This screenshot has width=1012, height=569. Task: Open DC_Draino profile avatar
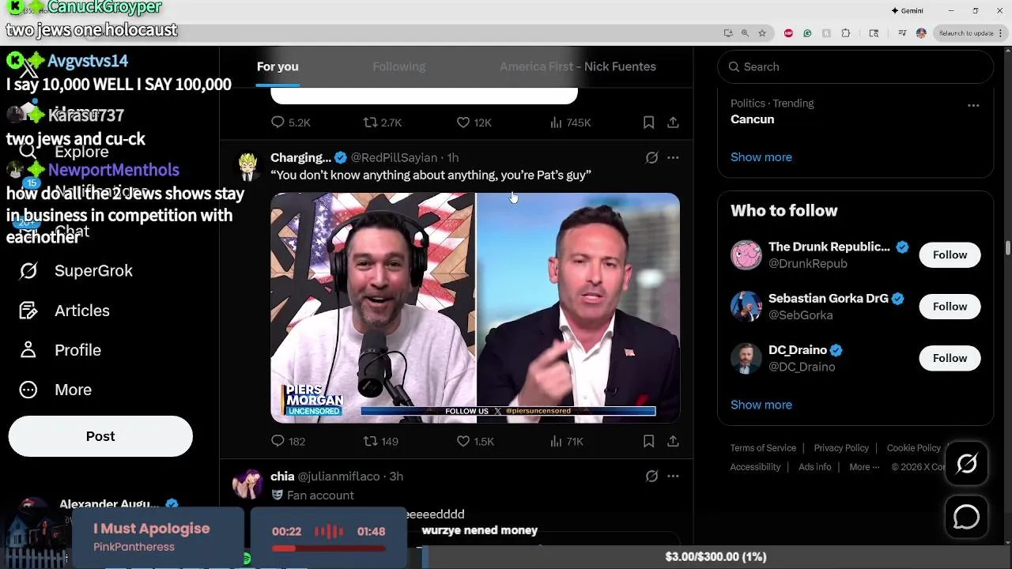[x=746, y=358]
